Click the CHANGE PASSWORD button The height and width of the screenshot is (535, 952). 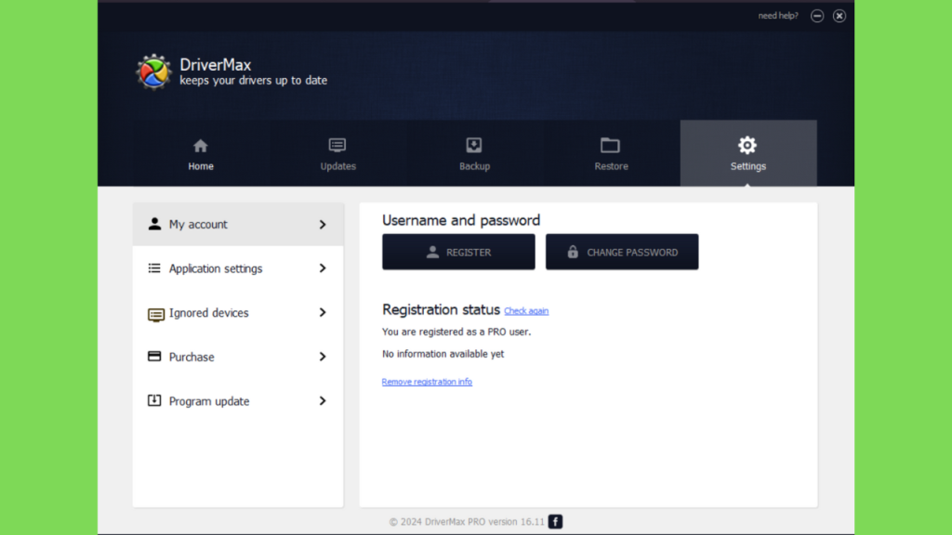[x=622, y=252]
